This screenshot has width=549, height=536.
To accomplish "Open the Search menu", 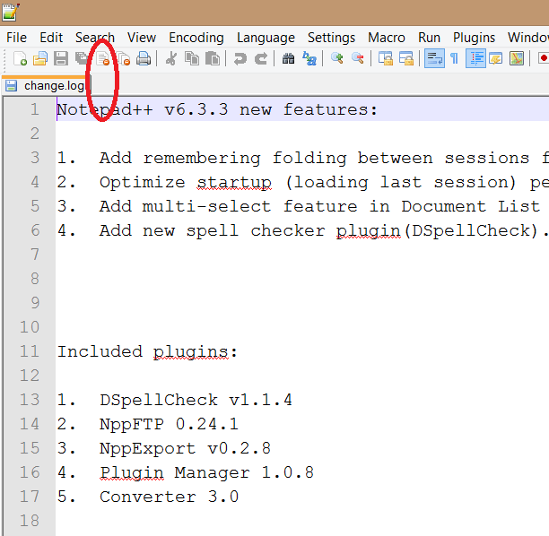I will pos(95,38).
